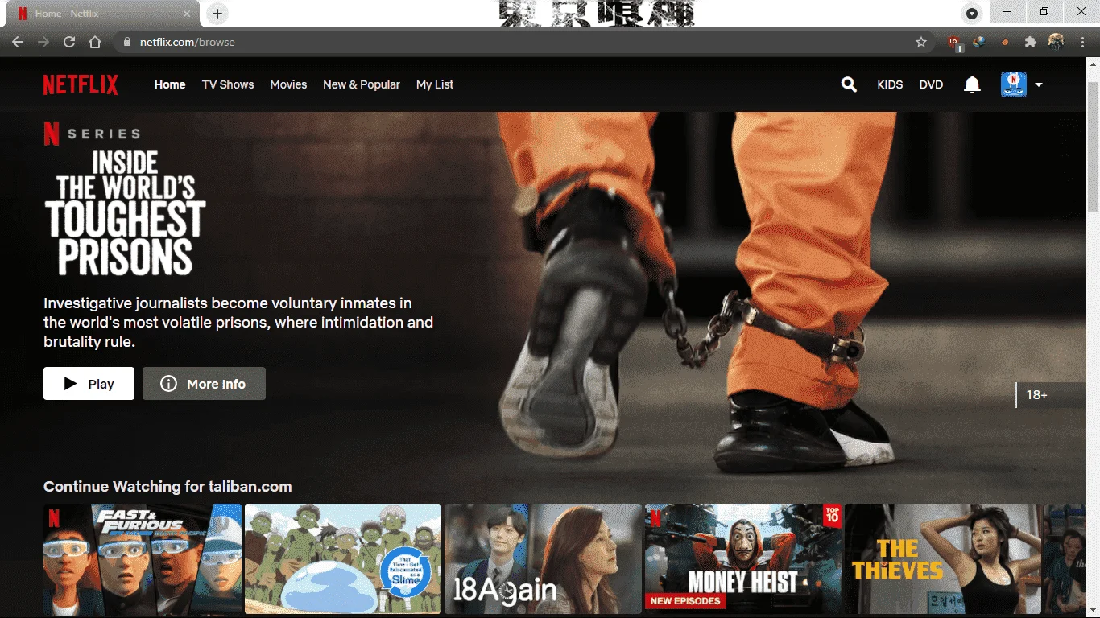Open the Movies section
The image size is (1100, 618).
(x=288, y=84)
